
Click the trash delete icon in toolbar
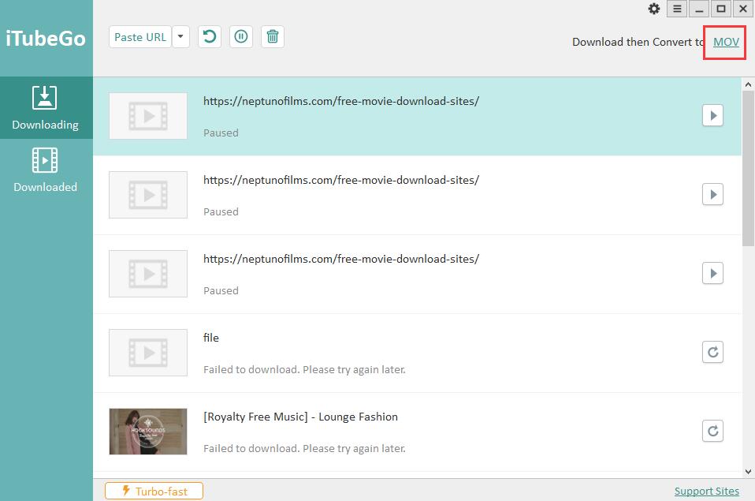[x=273, y=36]
